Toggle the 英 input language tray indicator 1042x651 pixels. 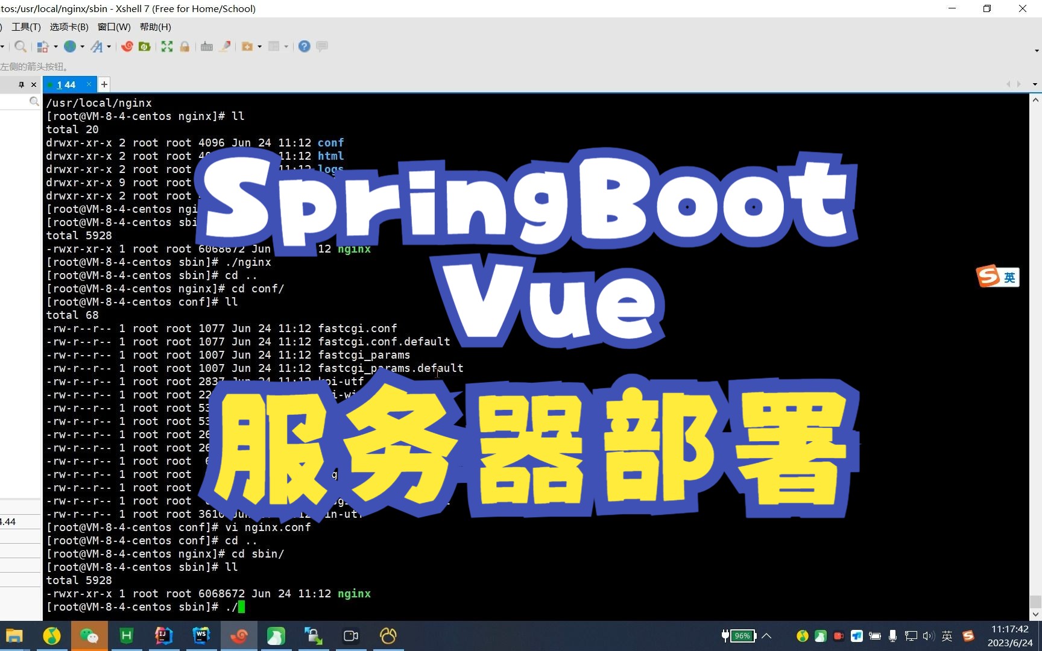pos(947,636)
